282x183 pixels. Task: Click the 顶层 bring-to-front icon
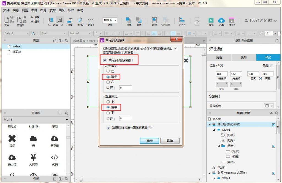129,20
